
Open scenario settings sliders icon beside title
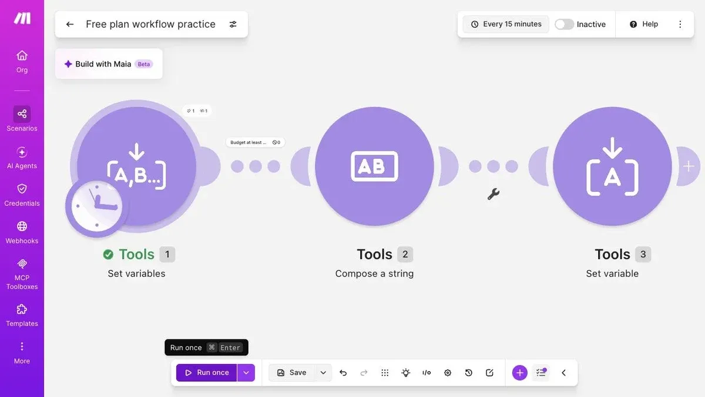click(x=233, y=24)
